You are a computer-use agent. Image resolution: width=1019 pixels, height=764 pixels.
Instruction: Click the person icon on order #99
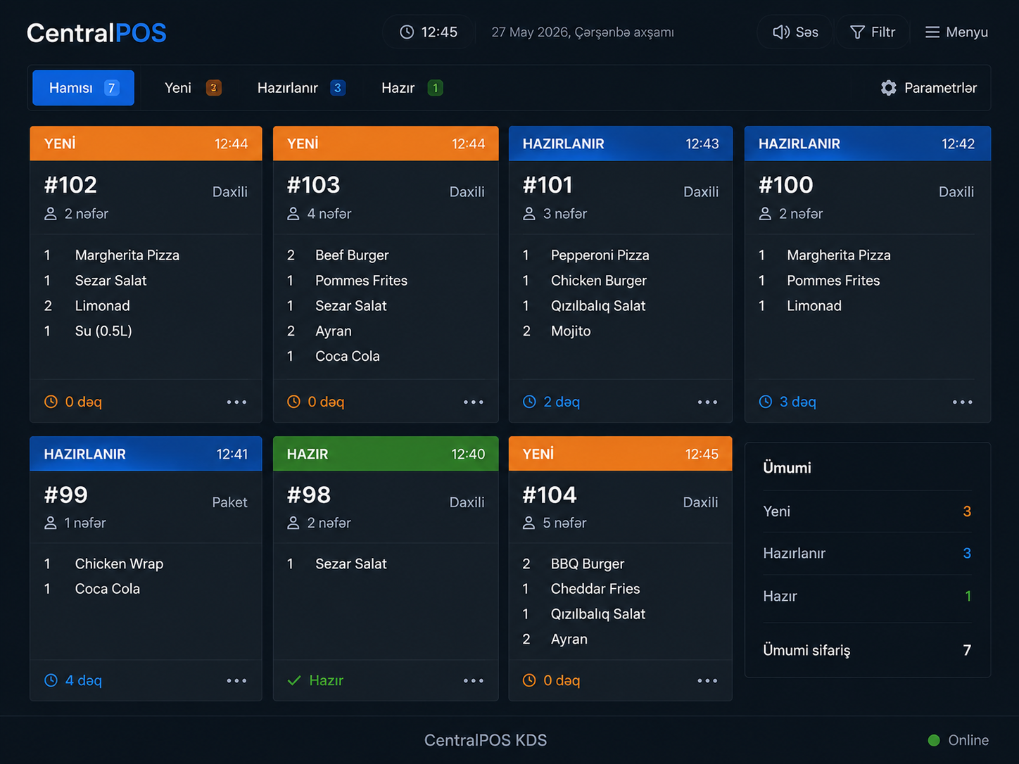tap(51, 523)
